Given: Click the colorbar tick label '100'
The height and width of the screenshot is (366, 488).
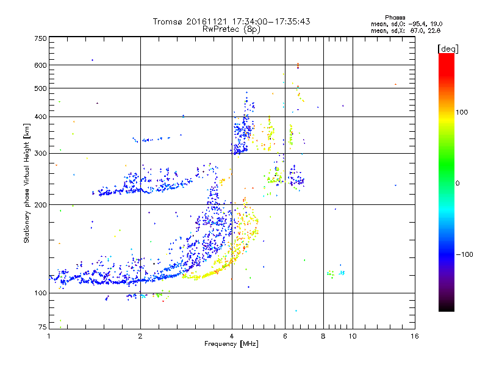Looking at the screenshot, I should pyautogui.click(x=462, y=112).
